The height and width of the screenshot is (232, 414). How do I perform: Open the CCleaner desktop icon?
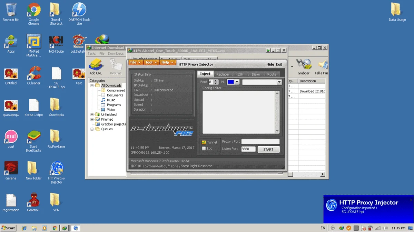[x=33, y=75]
